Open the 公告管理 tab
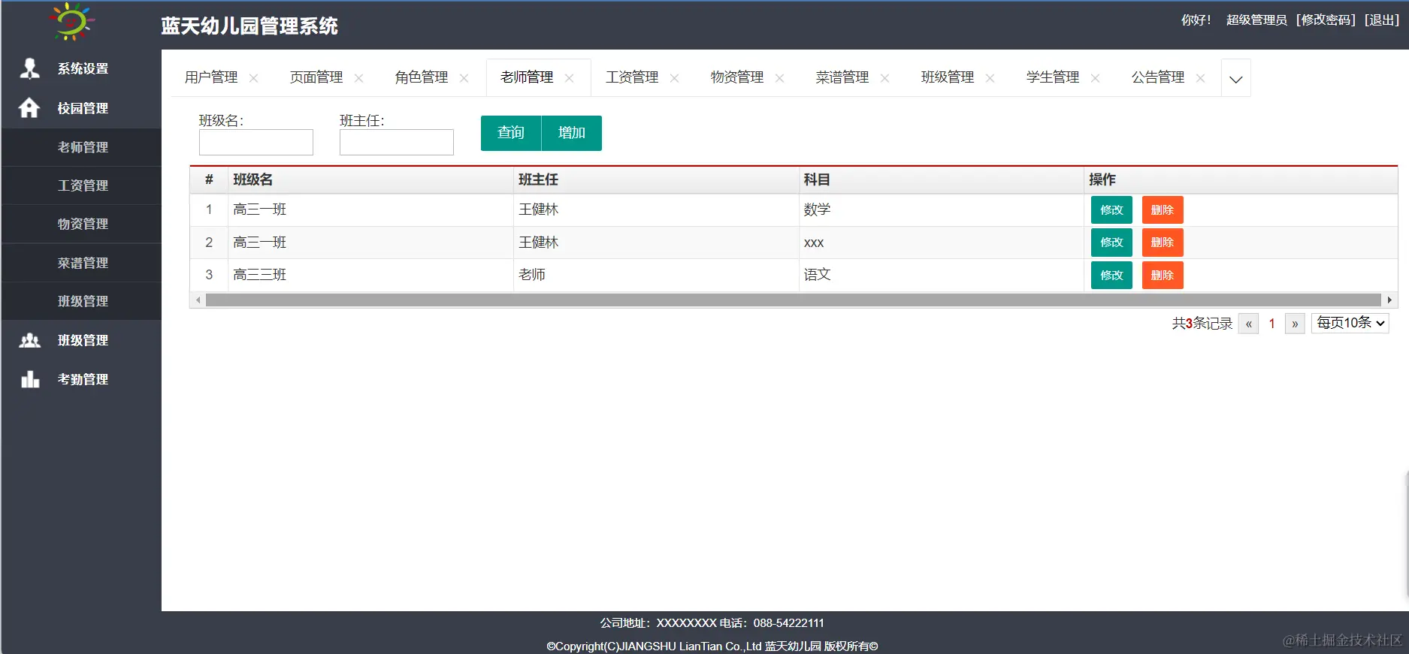 coord(1158,77)
